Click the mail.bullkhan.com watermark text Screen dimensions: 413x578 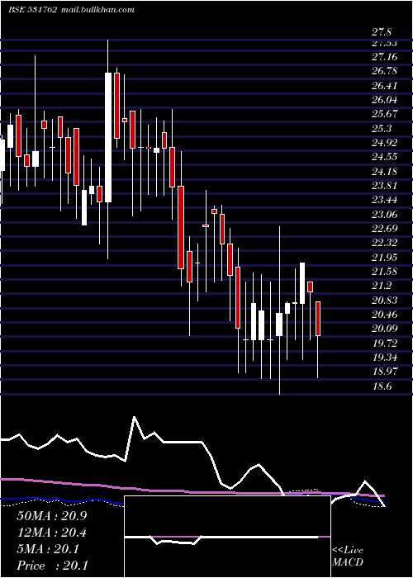97,10
